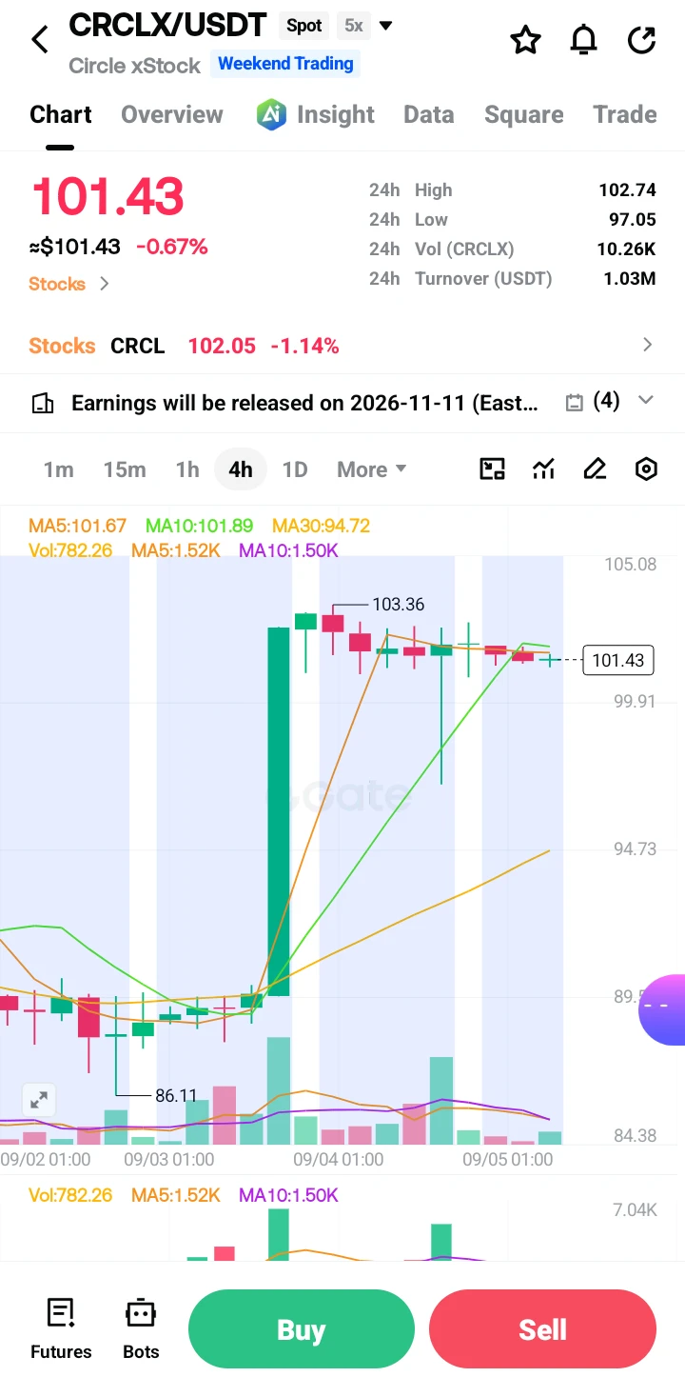Tap the Circle xStock subtitle
Screen dimensions: 685x1397
pos(134,66)
